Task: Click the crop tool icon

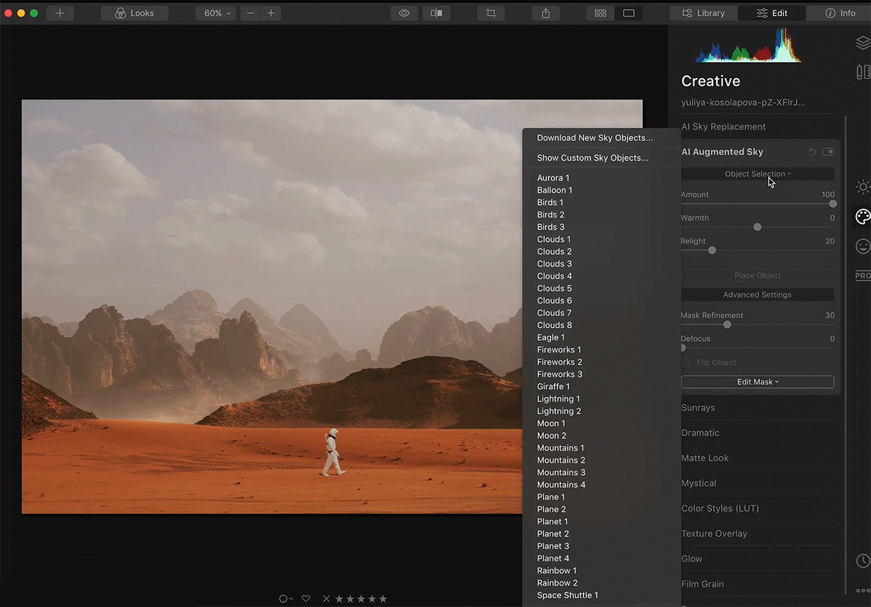Action: click(491, 13)
